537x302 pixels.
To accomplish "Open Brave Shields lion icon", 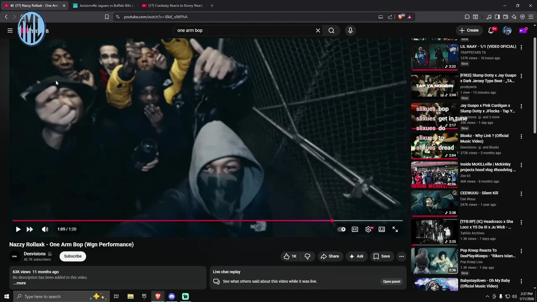I will pyautogui.click(x=401, y=17).
